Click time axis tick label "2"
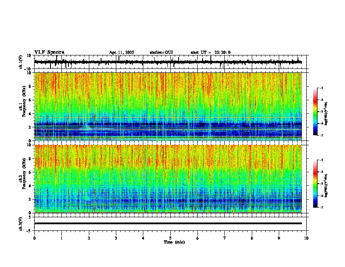The image size is (345, 267). (x=89, y=238)
